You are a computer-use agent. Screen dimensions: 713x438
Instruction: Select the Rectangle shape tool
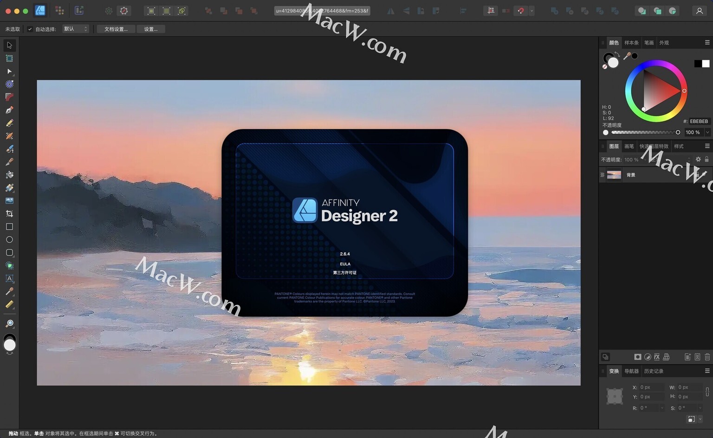(x=9, y=227)
